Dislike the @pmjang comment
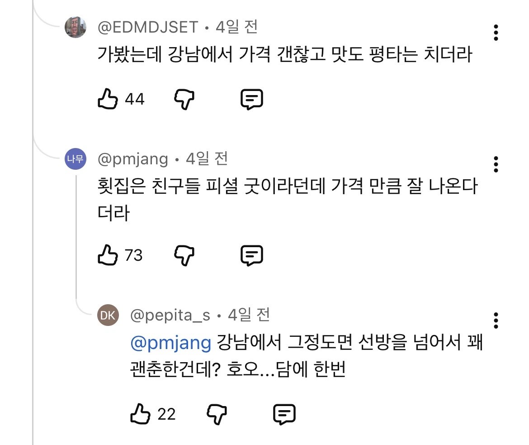529x445 pixels. pyautogui.click(x=184, y=255)
